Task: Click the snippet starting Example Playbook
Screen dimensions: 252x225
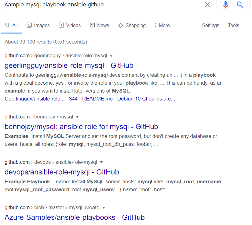Action: coord(113,185)
